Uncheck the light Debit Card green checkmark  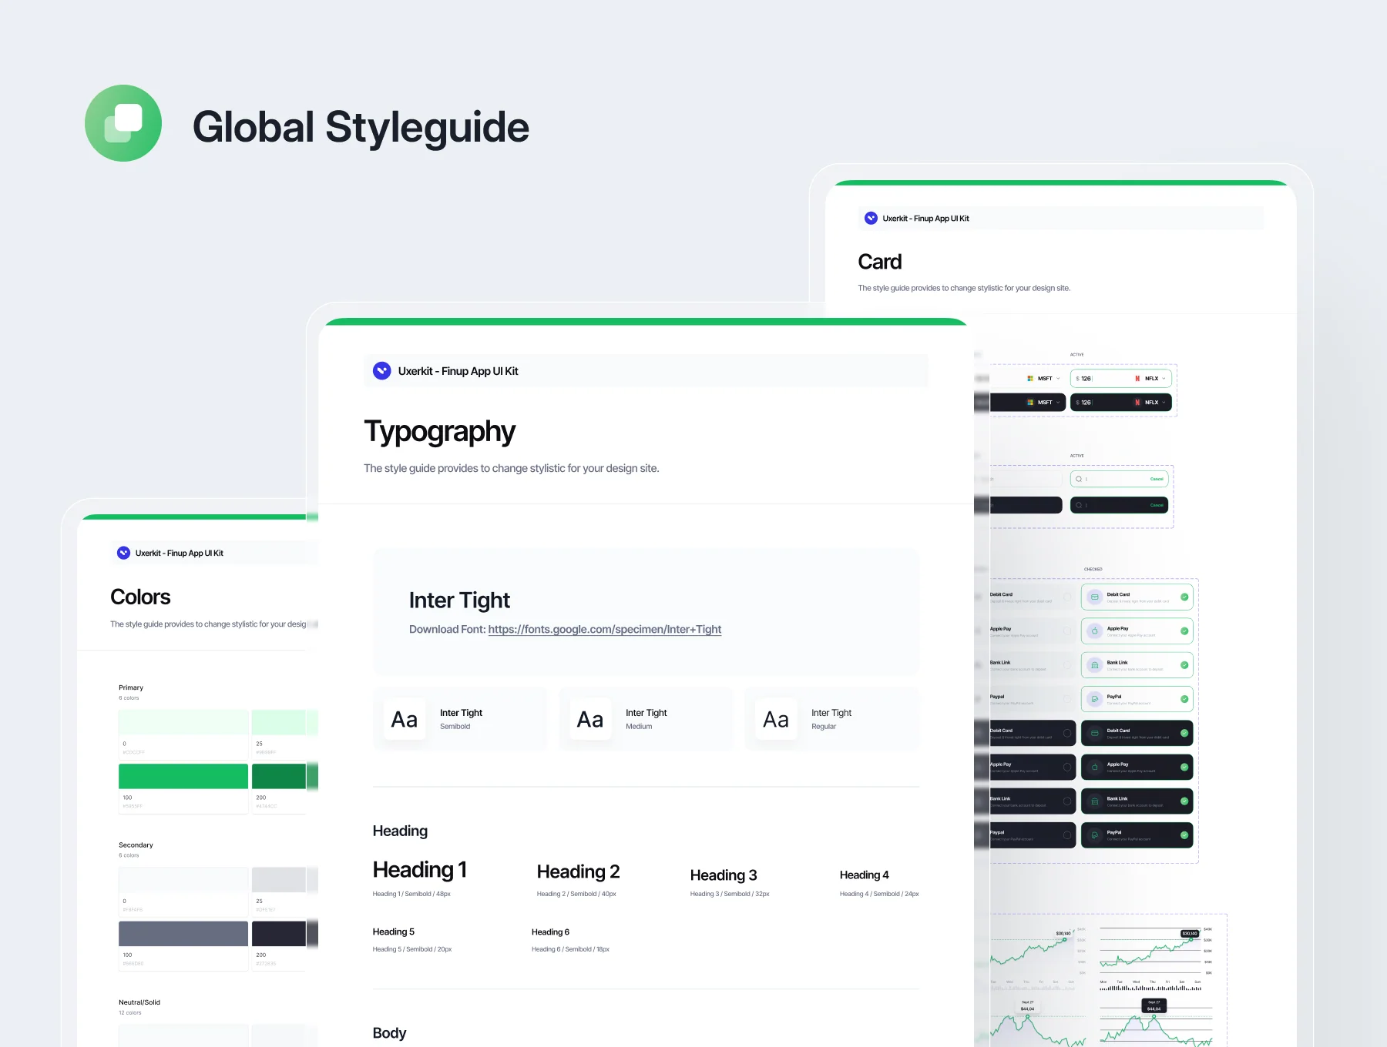1184,597
